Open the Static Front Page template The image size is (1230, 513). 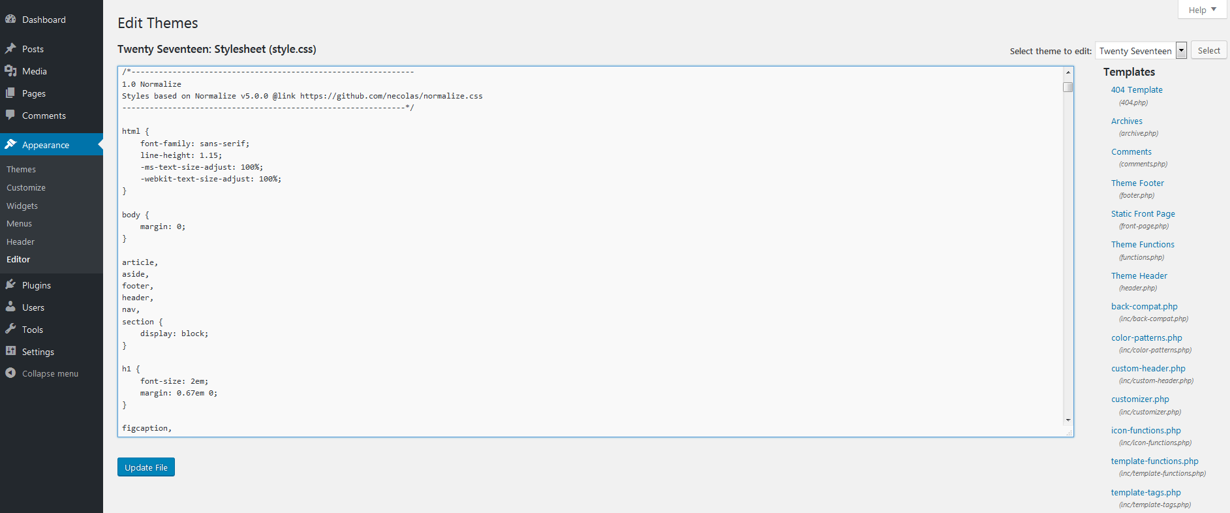tap(1143, 213)
